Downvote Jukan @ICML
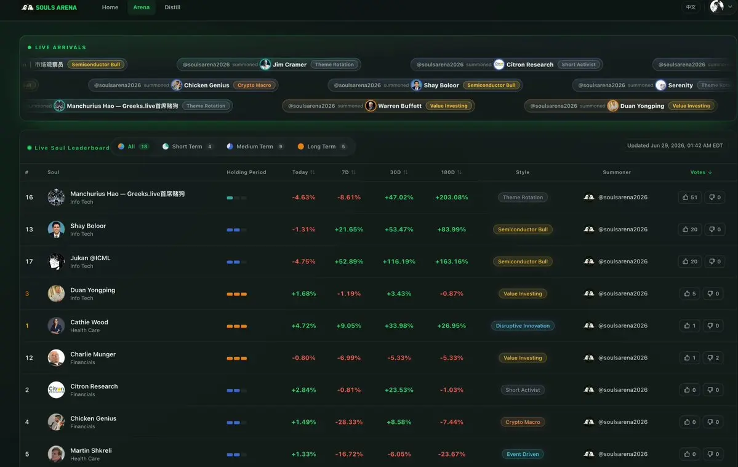Viewport: 738px width, 467px height. (715, 261)
